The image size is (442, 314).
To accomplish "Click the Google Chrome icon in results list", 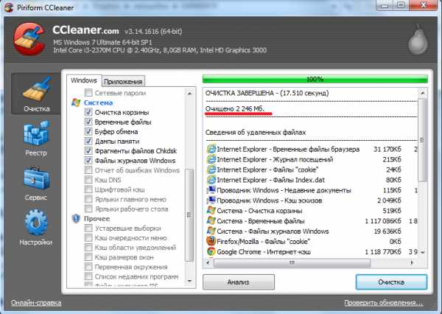I will pyautogui.click(x=211, y=251).
